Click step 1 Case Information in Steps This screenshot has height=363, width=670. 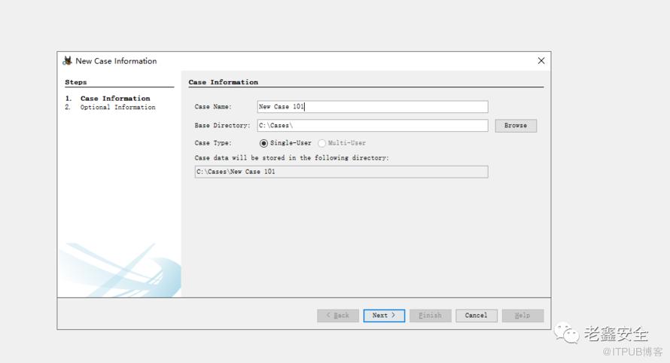click(114, 99)
